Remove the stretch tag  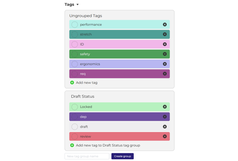click(165, 34)
